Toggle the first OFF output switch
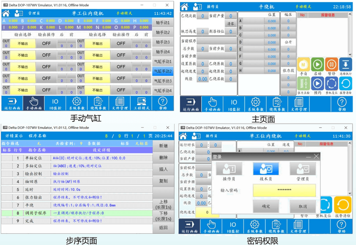This screenshot has width=356, height=245. 46,44
